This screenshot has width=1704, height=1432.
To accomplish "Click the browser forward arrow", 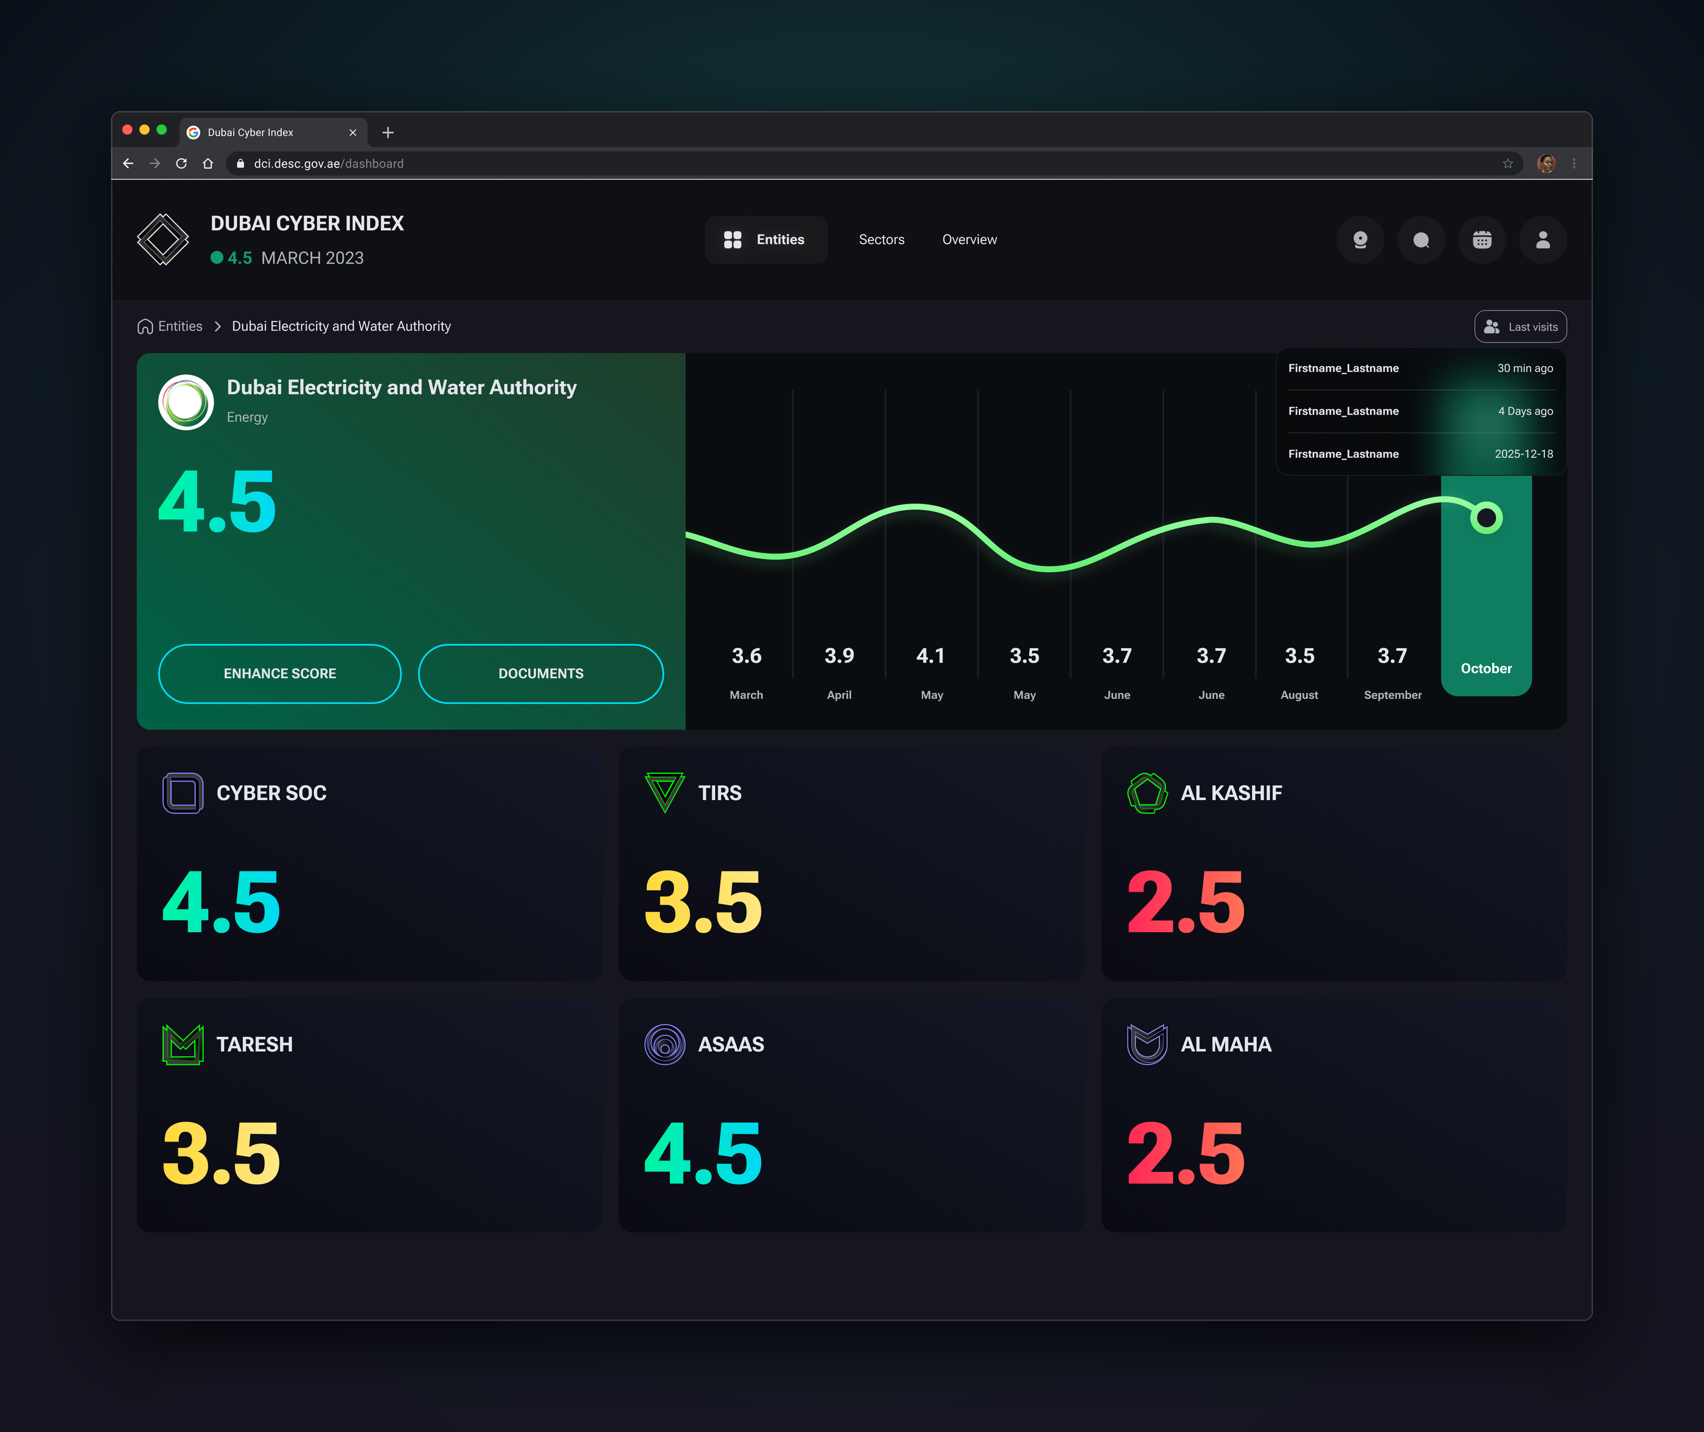I will click(154, 163).
